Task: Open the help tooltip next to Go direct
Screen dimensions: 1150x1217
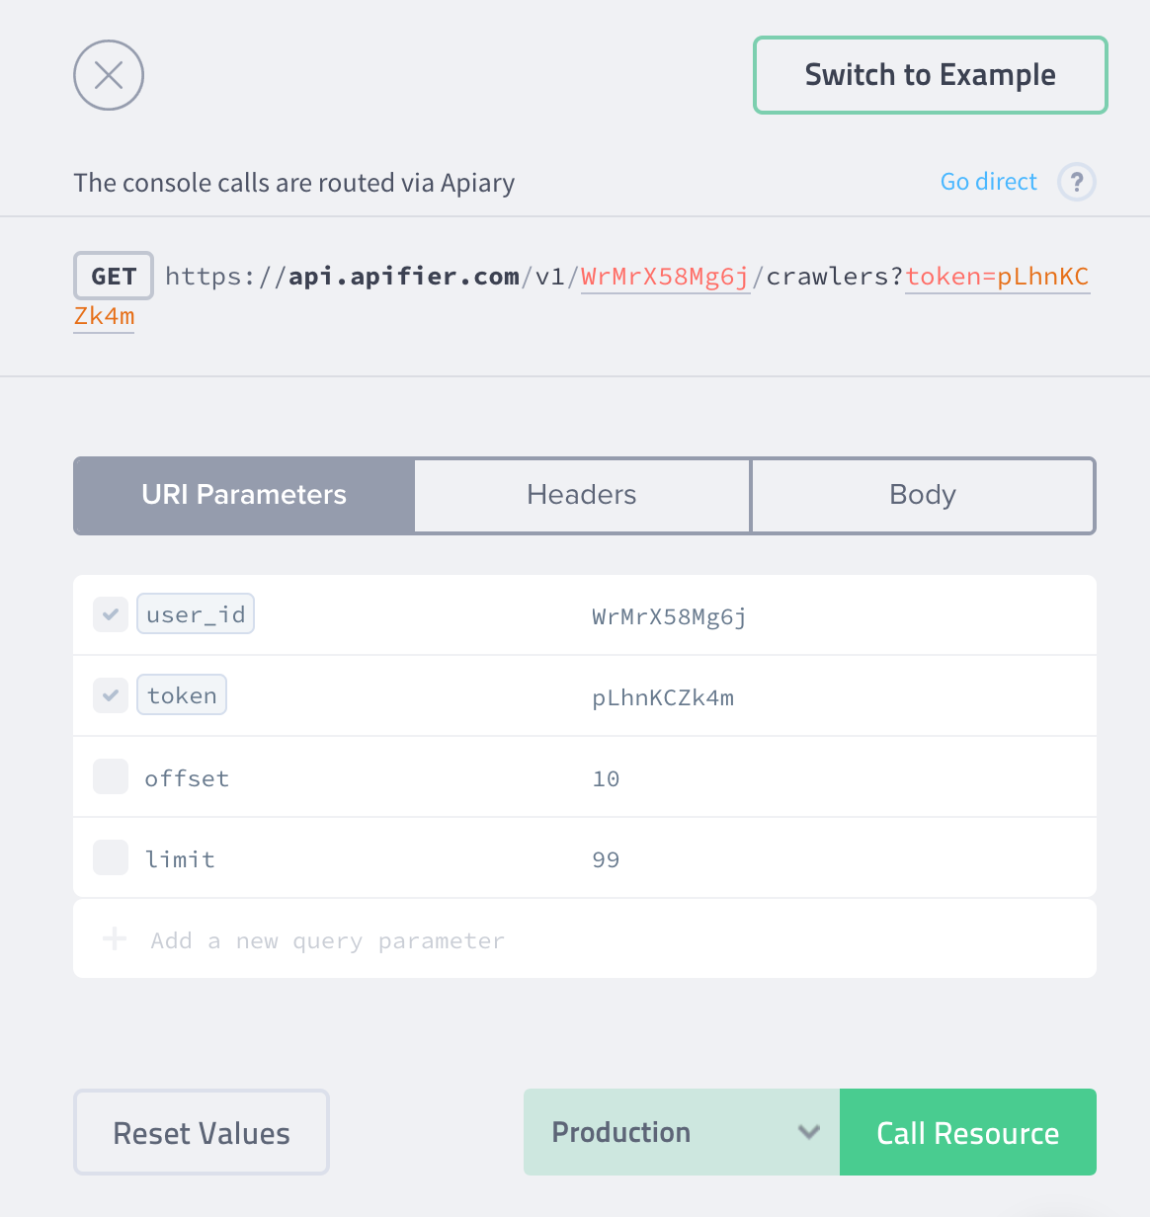Action: [x=1077, y=182]
